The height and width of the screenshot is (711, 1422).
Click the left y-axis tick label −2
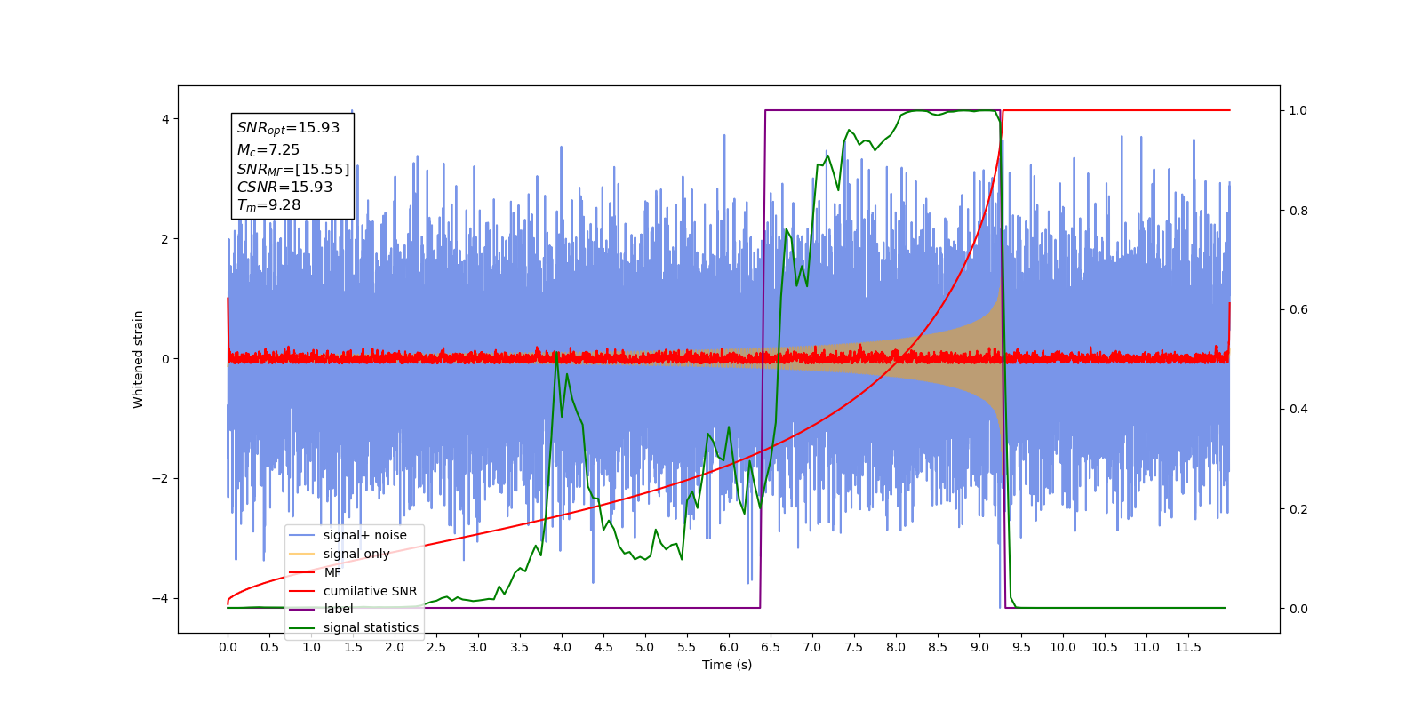point(161,478)
